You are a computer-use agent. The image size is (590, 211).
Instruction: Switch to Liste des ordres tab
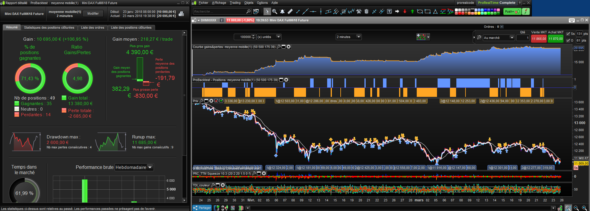[x=93, y=28]
